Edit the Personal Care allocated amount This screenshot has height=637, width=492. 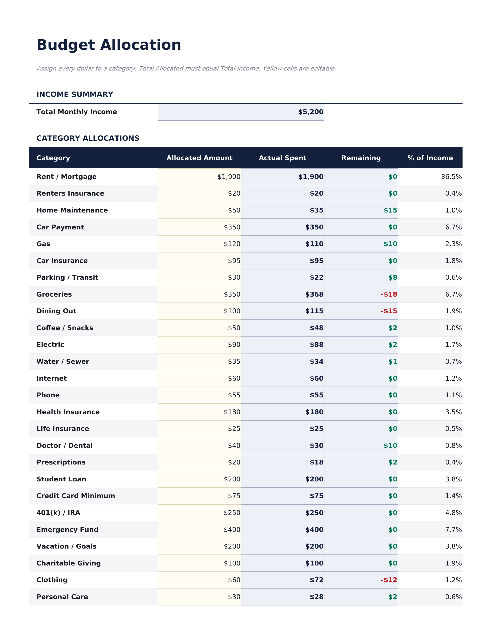pyautogui.click(x=199, y=597)
